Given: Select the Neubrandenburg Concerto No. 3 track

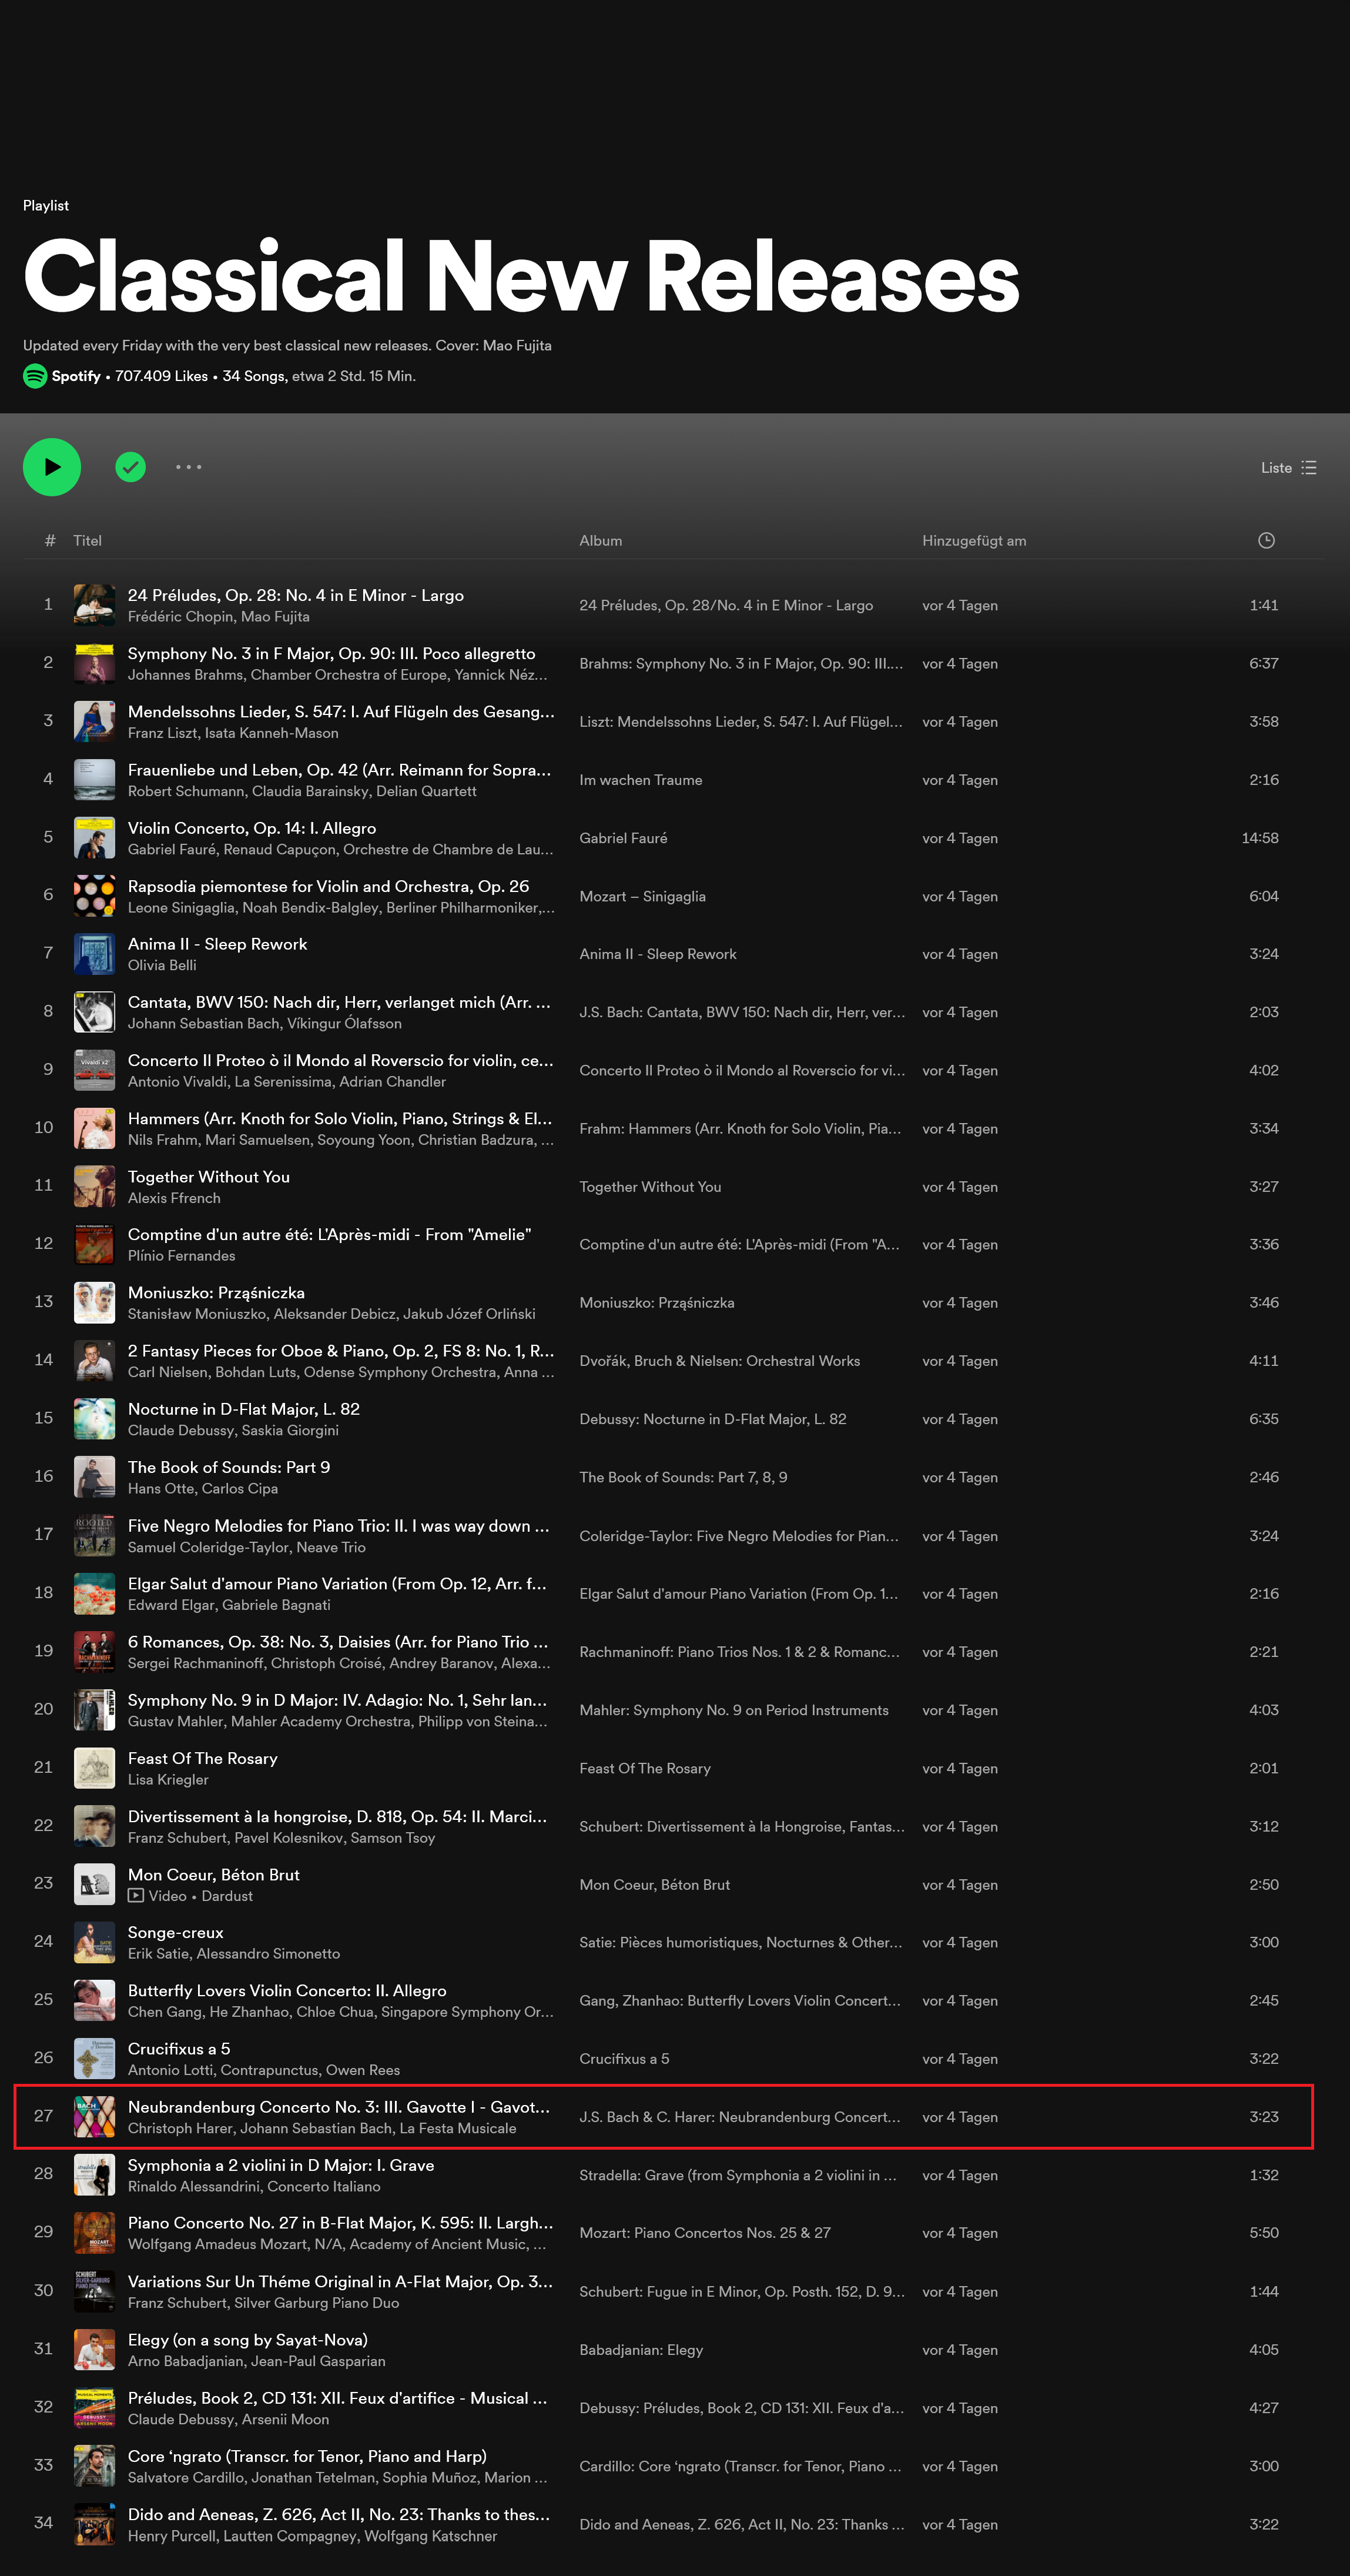Looking at the screenshot, I should coord(664,2117).
